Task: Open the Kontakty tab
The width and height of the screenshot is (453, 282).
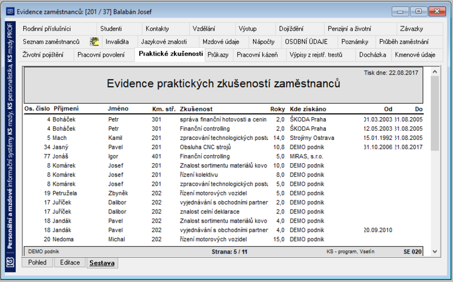Action: [165, 29]
